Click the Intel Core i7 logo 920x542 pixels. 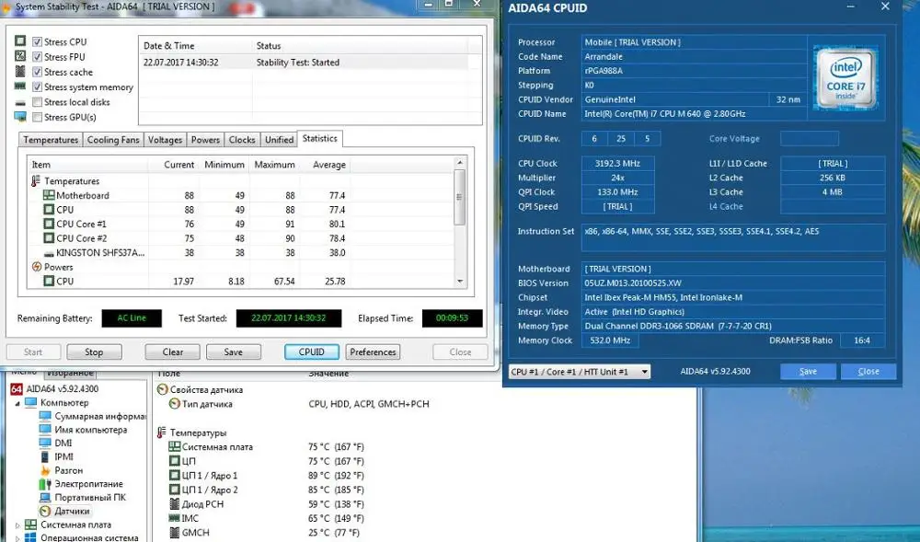[845, 79]
